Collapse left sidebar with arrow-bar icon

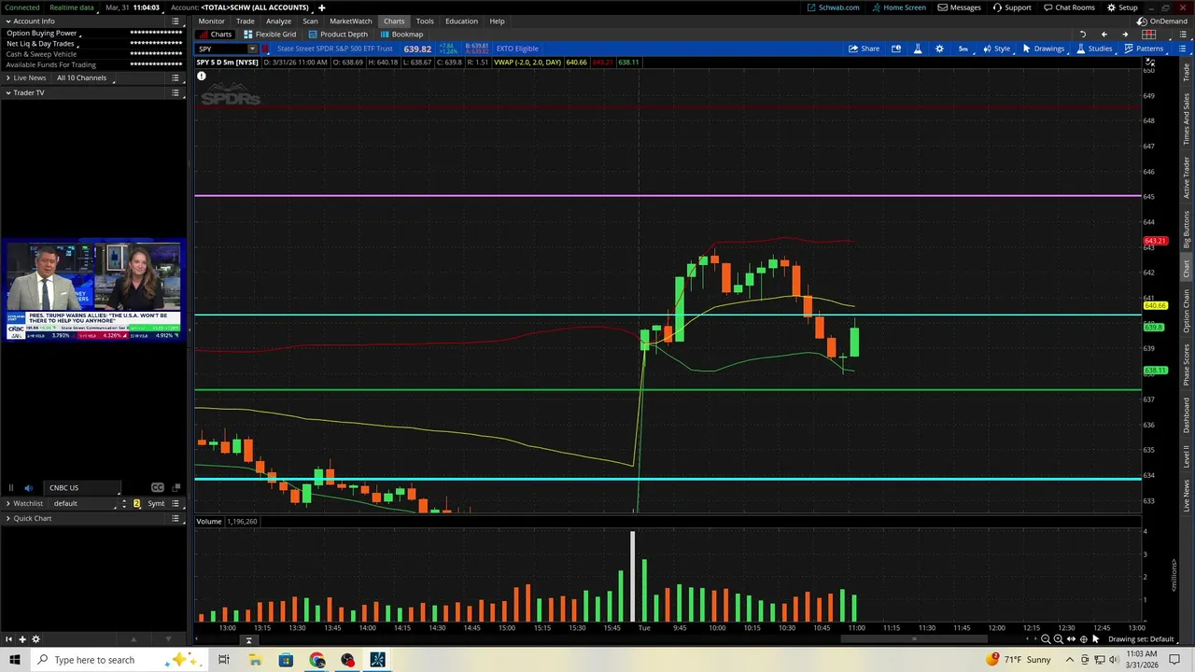pyautogui.click(x=8, y=639)
